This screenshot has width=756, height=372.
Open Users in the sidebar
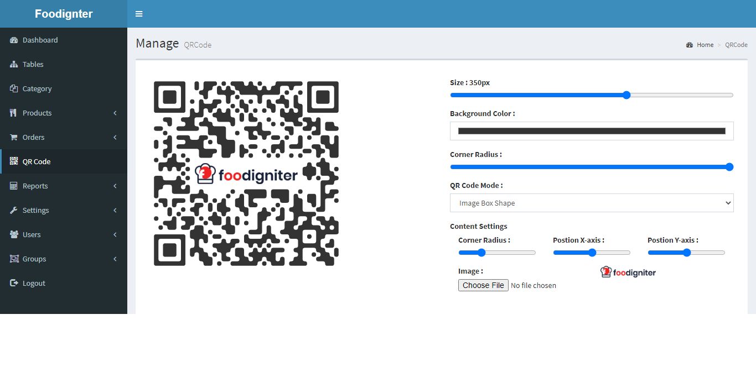coord(64,234)
